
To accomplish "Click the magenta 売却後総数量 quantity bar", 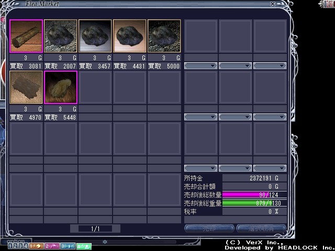I will [x=254, y=195].
